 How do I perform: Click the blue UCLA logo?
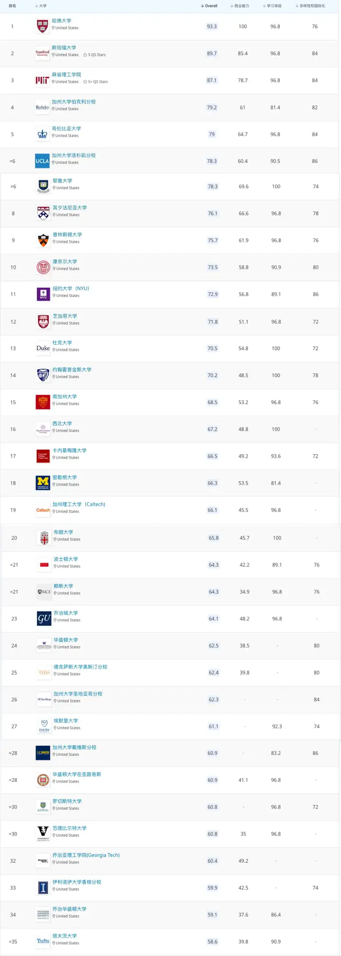point(43,161)
